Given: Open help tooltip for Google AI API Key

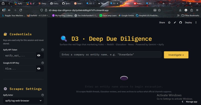Looking at the screenshot, I should click(43, 63).
